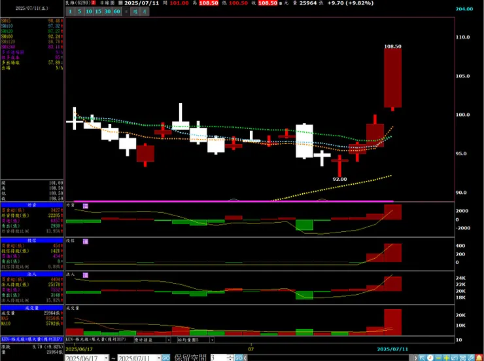Click the pencil drawing tool icon
This screenshot has width=484, height=361.
point(471,358)
